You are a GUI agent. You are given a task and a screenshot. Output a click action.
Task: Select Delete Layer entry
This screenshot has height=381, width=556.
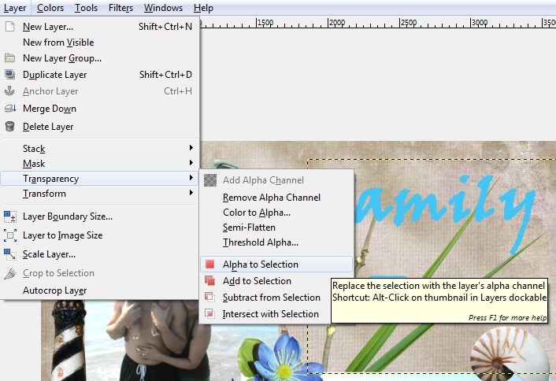pyautogui.click(x=99, y=127)
